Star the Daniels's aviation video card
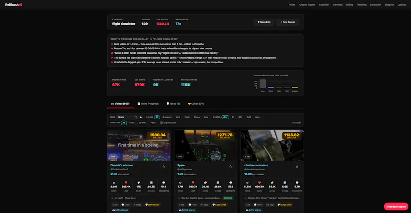Screen dimensions: 411x213 pyautogui.click(x=164, y=166)
